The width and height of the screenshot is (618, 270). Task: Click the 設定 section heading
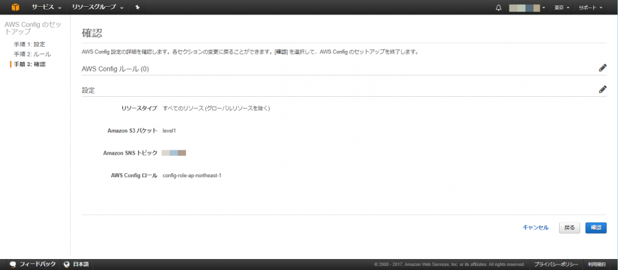point(89,90)
